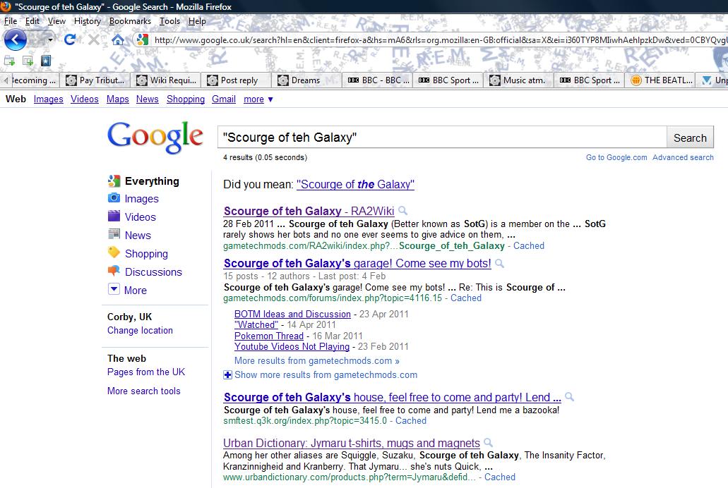This screenshot has width=728, height=488.
Task: Open Cached copy of the smftest.q3k.org result
Action: click(410, 421)
